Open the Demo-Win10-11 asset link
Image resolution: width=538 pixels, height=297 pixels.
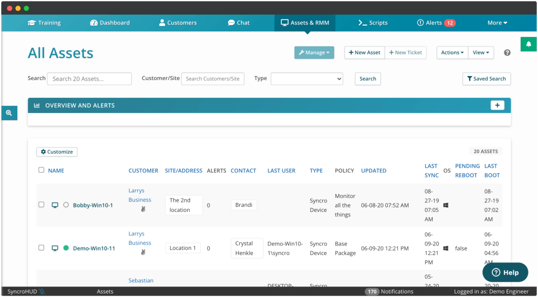point(94,248)
